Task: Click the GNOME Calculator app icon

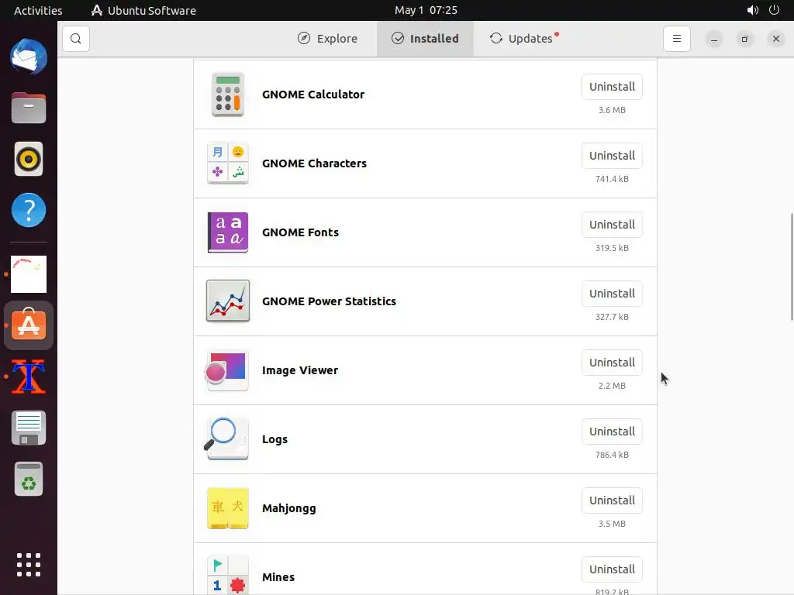Action: (228, 95)
